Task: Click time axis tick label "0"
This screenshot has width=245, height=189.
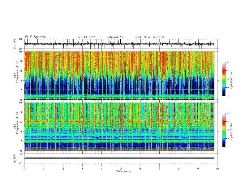Action: click(24, 169)
